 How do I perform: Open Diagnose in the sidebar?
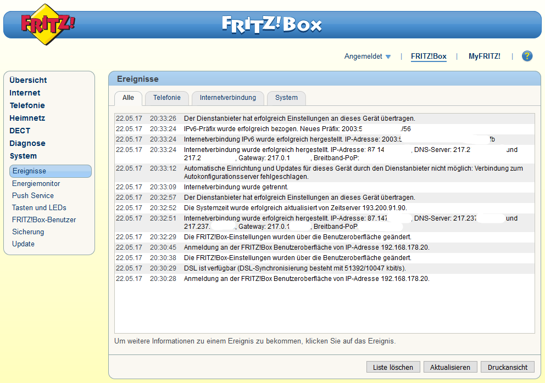coord(27,143)
